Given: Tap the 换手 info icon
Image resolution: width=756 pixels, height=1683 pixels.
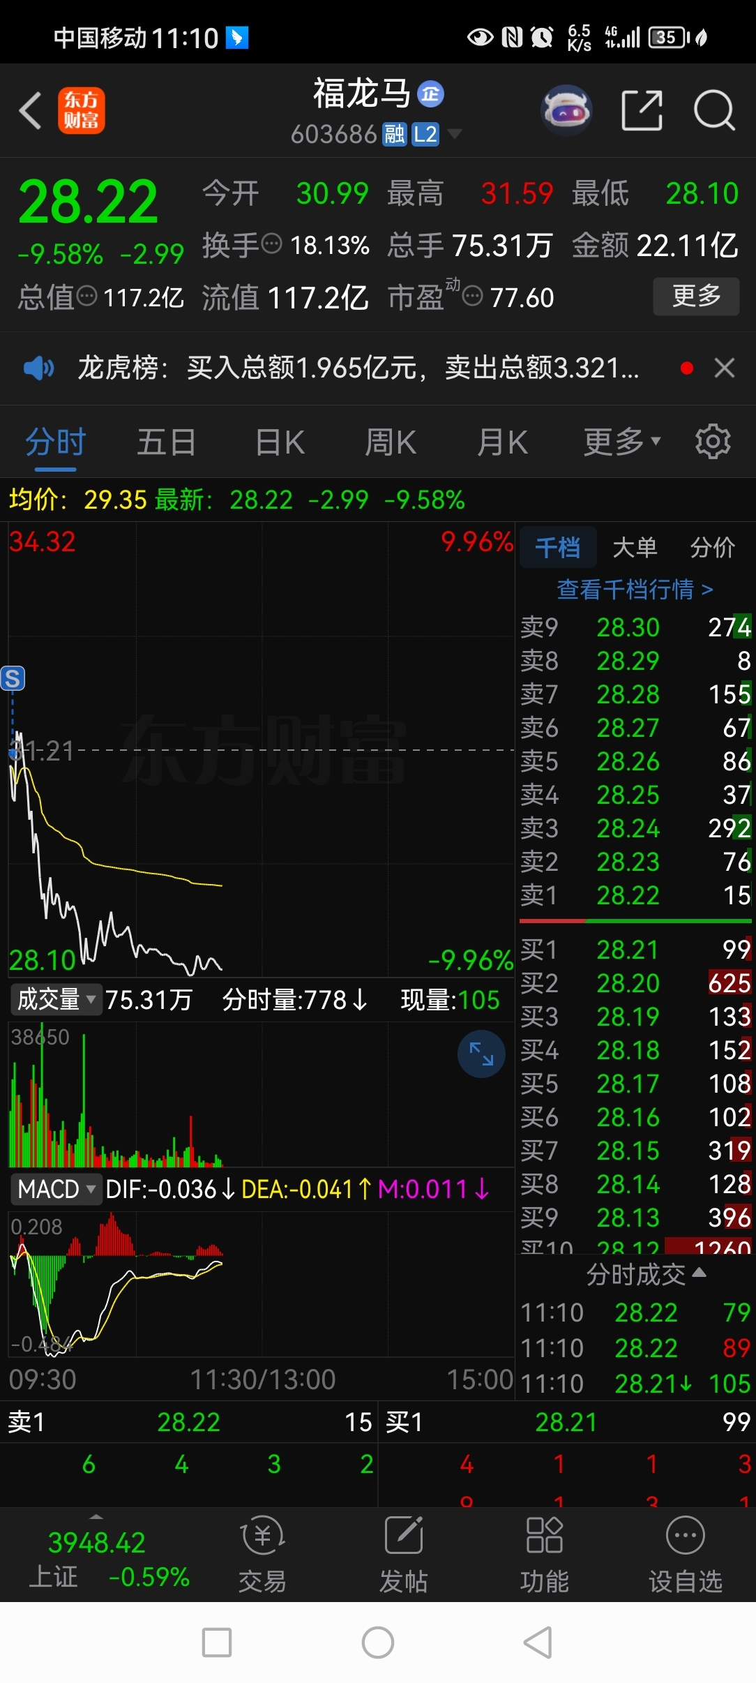Looking at the screenshot, I should [x=271, y=244].
